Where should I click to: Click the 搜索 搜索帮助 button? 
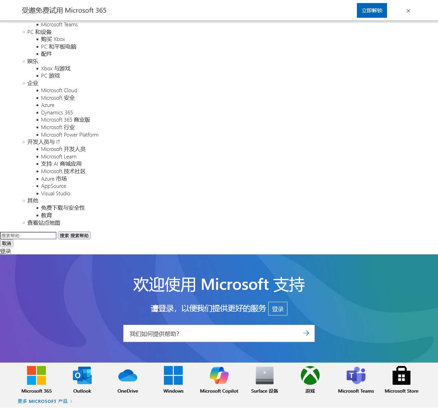tap(74, 236)
